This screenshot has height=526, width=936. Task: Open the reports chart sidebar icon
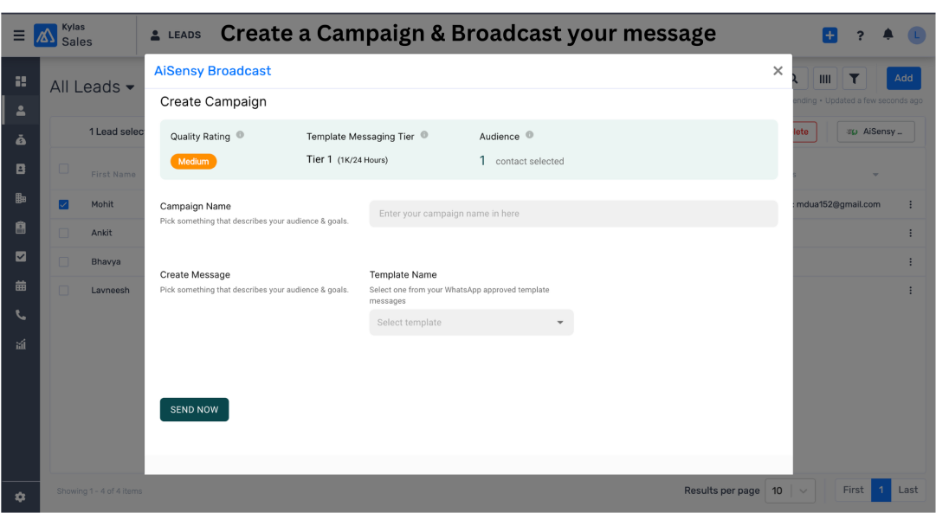click(21, 344)
